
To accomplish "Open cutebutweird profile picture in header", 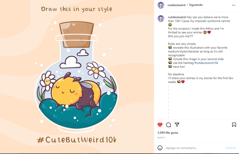I will point(161,5).
